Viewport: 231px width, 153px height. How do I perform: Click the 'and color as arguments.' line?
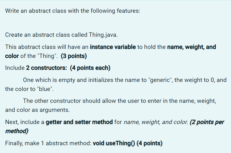click(x=38, y=110)
